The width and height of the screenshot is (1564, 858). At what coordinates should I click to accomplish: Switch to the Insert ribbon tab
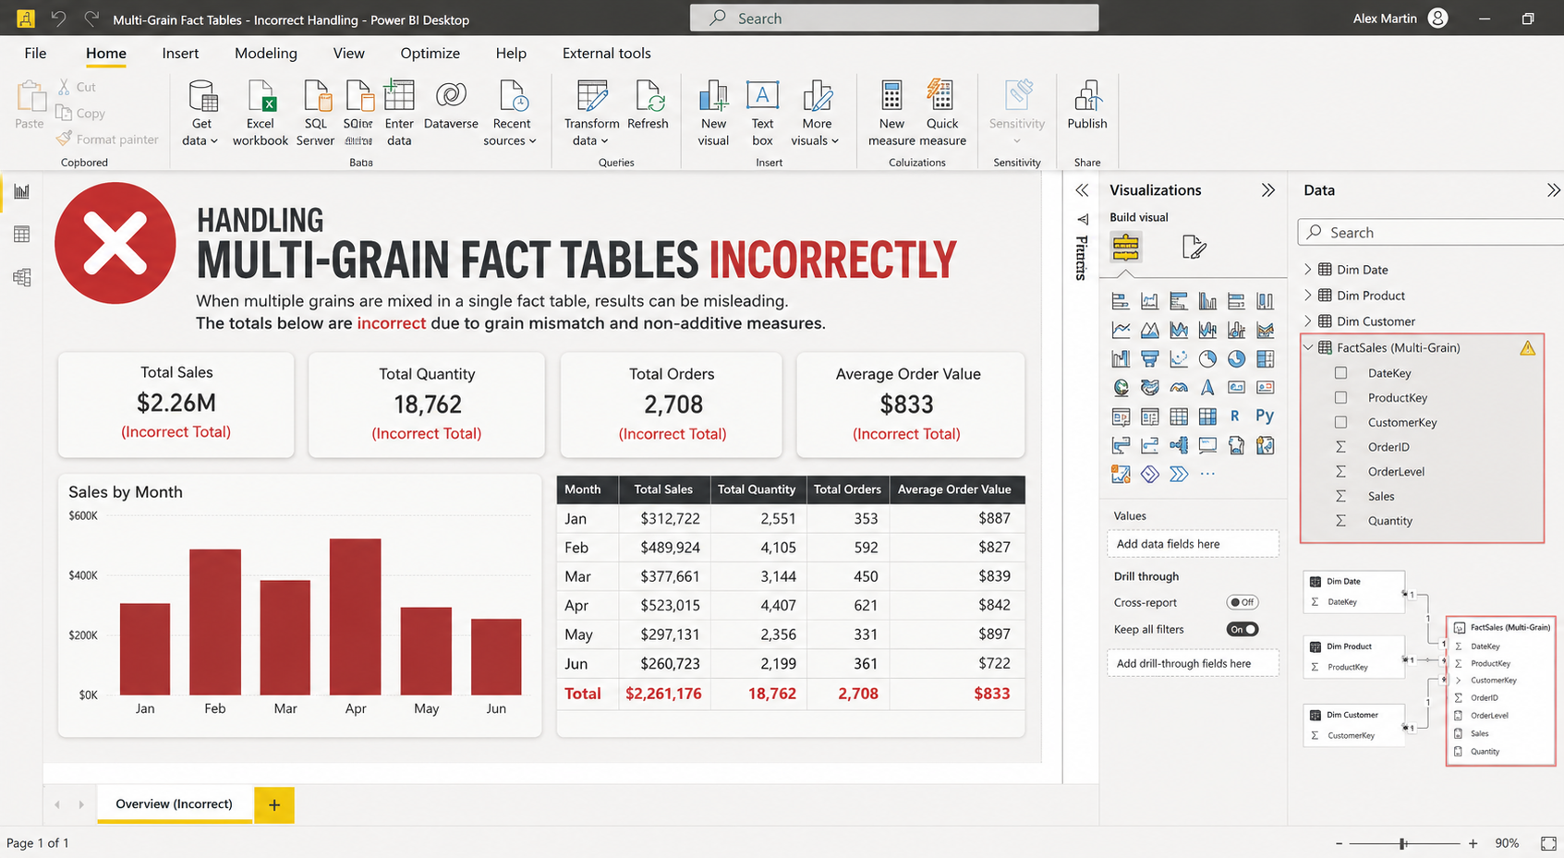(x=180, y=54)
